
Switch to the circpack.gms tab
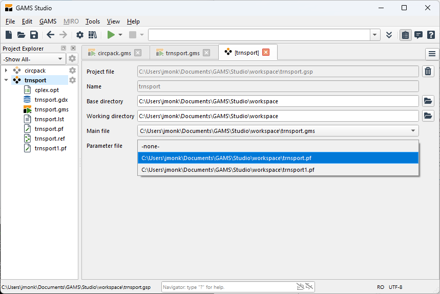(114, 53)
